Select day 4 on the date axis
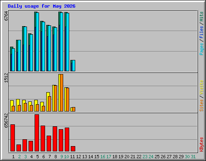The width and height of the screenshot is (206, 161). (31, 157)
